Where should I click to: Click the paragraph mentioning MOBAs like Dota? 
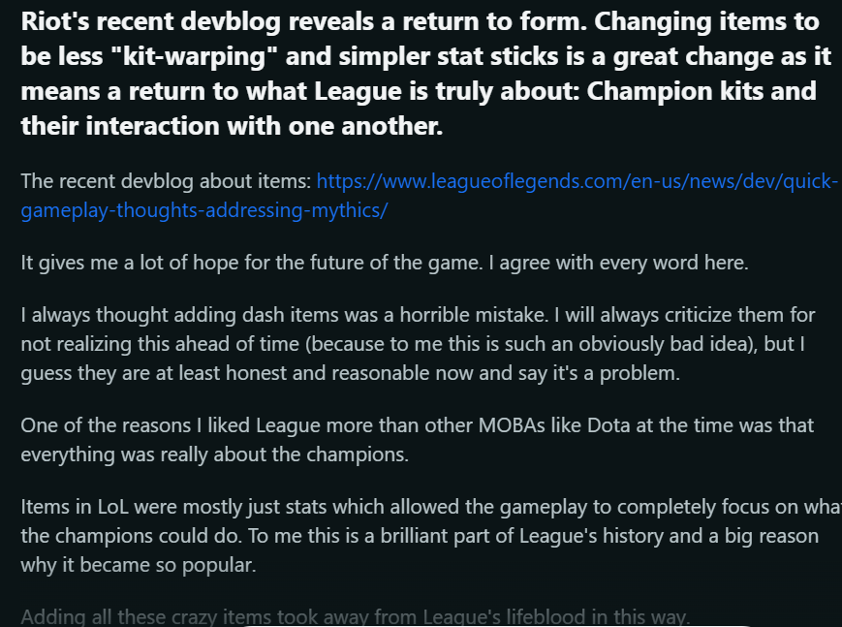coord(417,438)
